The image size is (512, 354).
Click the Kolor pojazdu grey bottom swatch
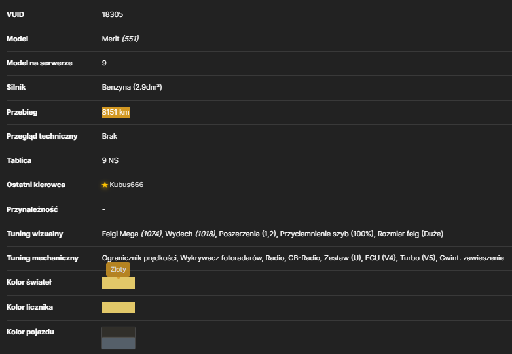(x=119, y=344)
